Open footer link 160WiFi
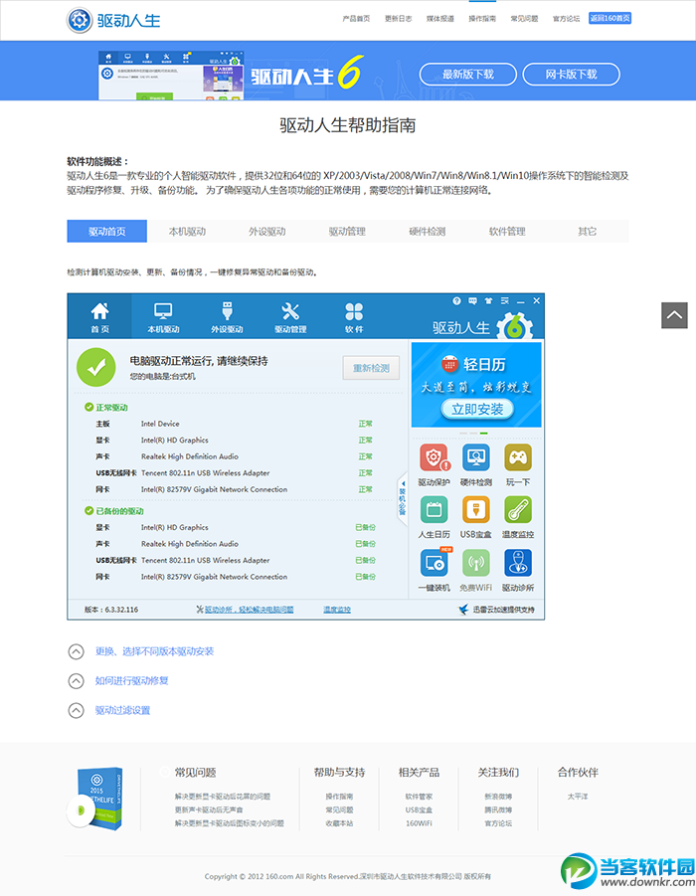Screen dimensions: 696x896 click(x=419, y=823)
